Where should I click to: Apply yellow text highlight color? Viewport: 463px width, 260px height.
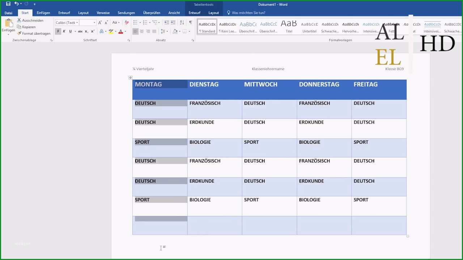pos(111,31)
